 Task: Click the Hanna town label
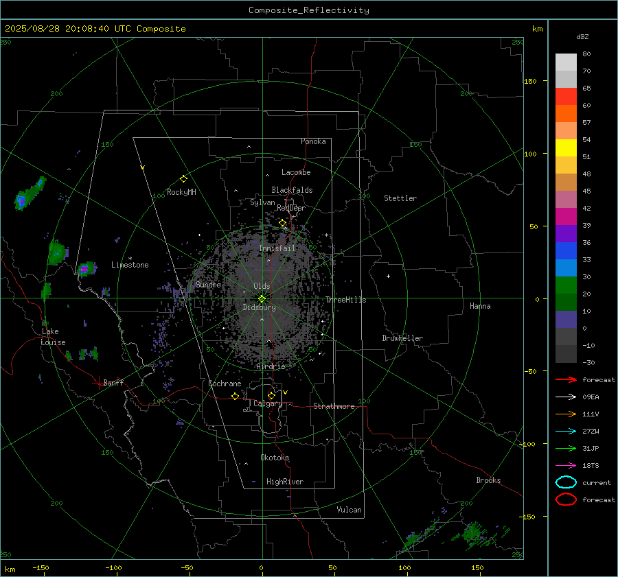click(x=480, y=306)
